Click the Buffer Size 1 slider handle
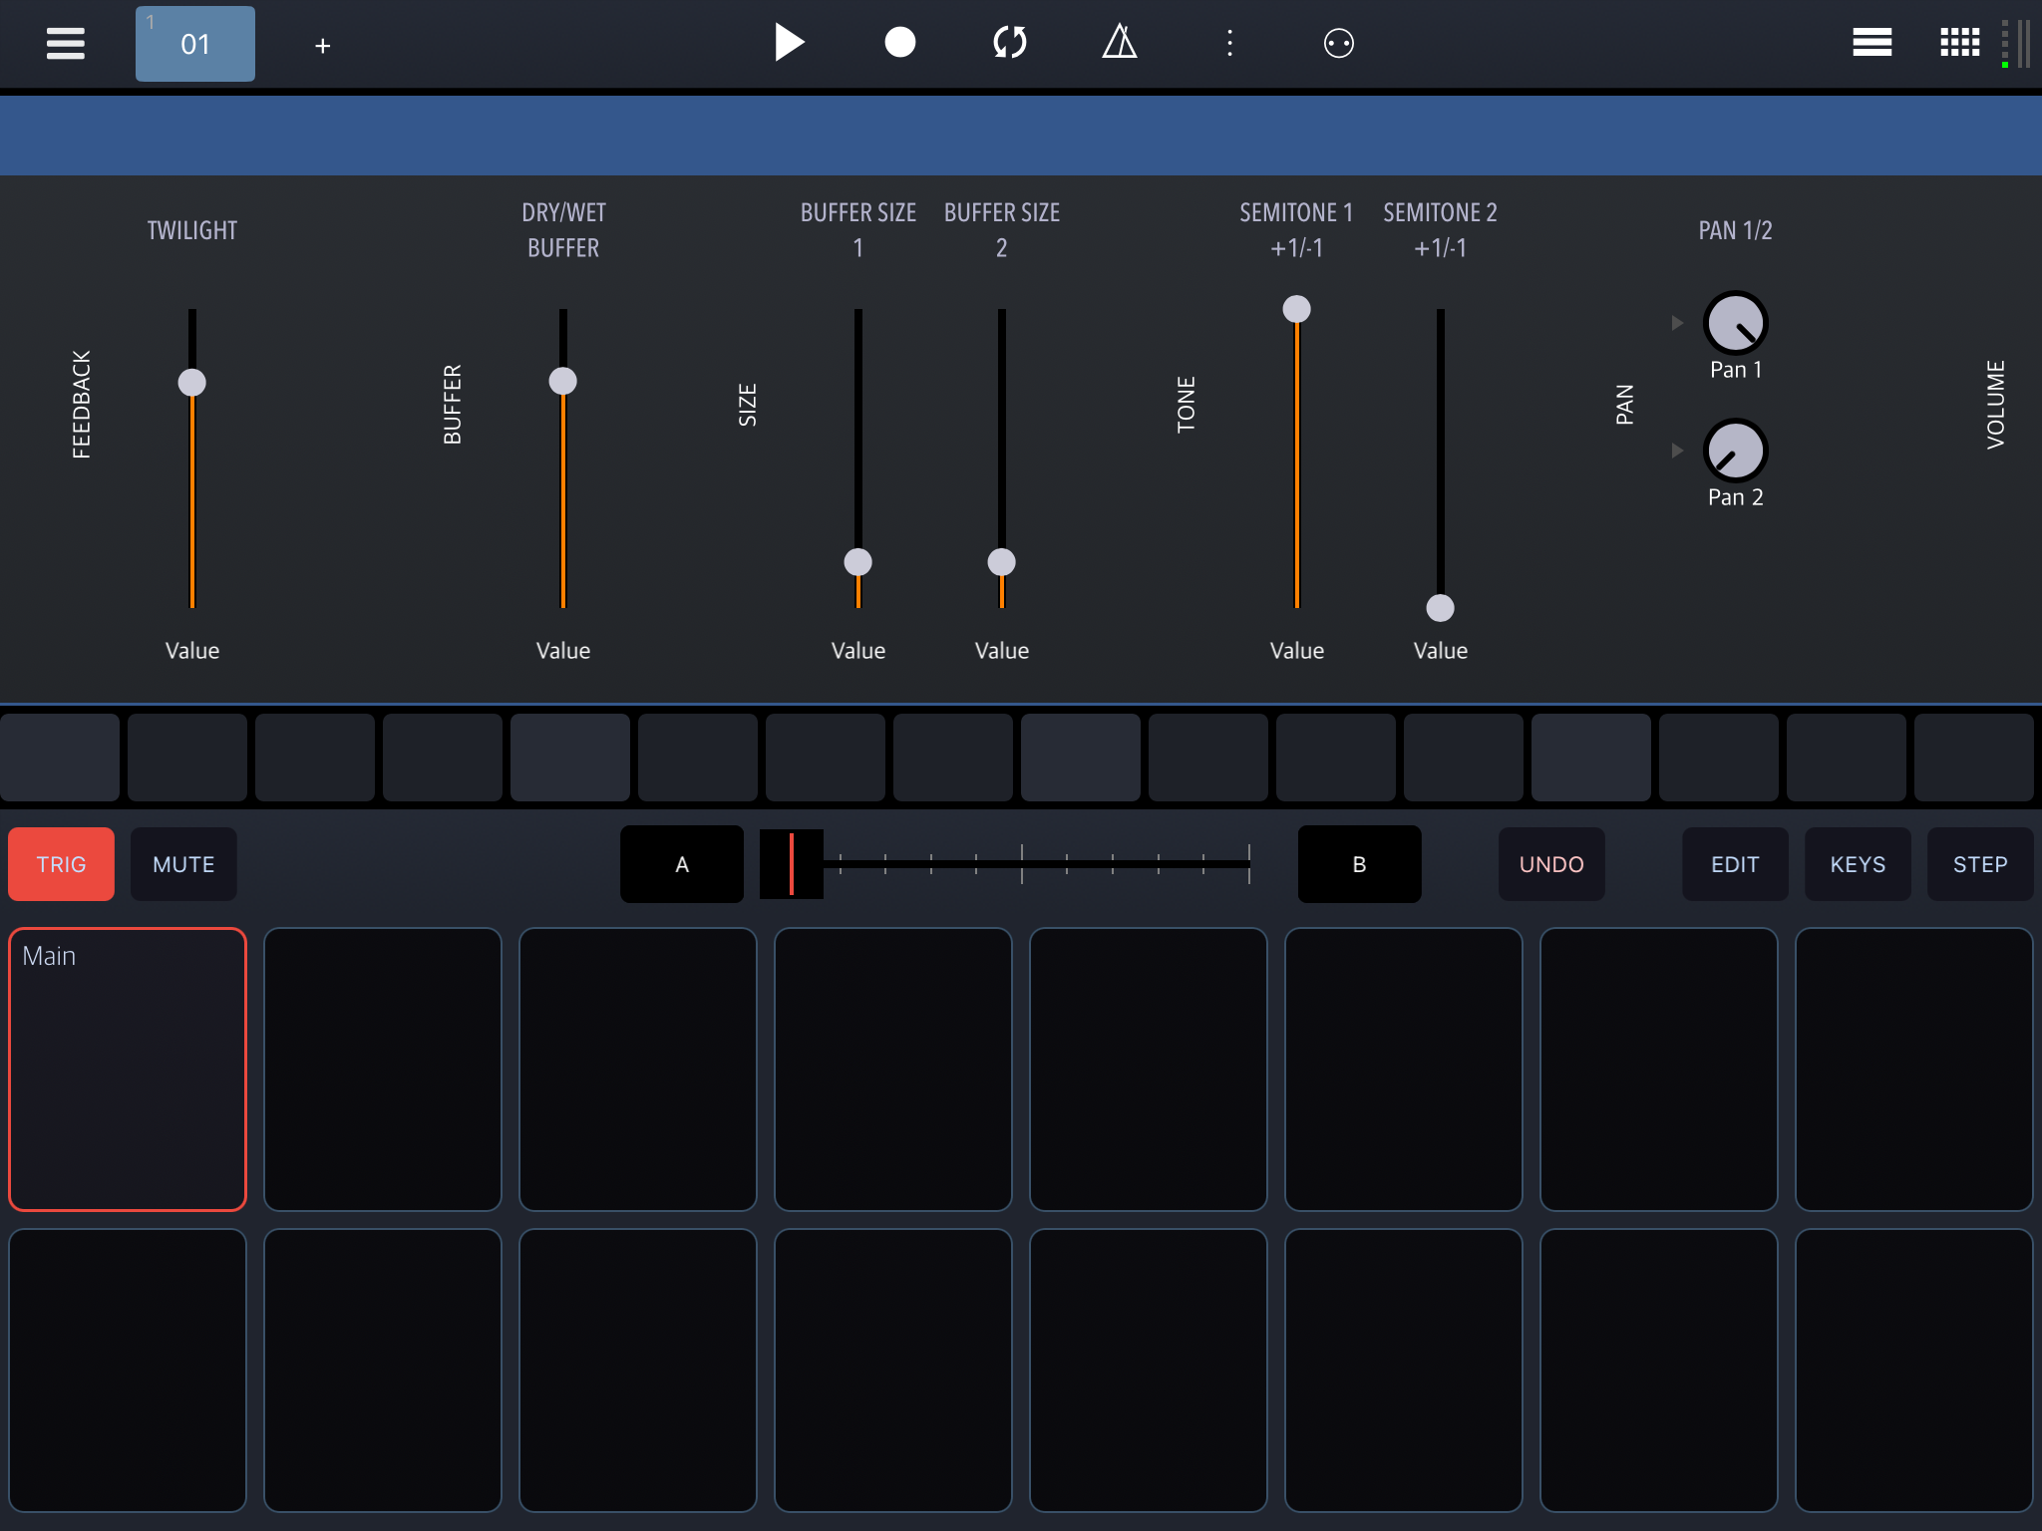 coord(858,562)
